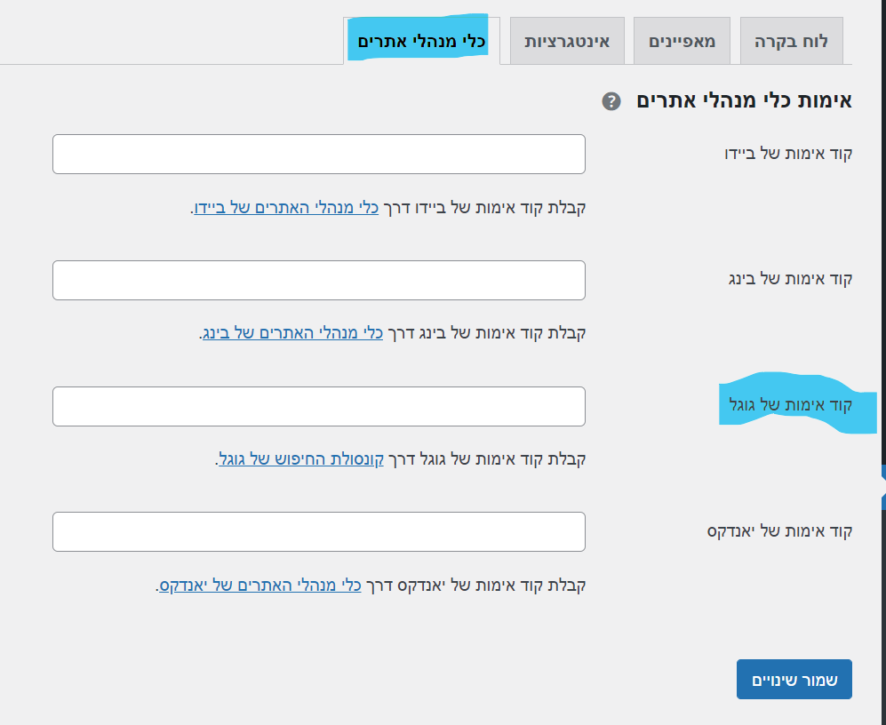Viewport: 886px width, 725px height.
Task: Select the כלי מנהלי אתרים tab
Action: pos(421,41)
